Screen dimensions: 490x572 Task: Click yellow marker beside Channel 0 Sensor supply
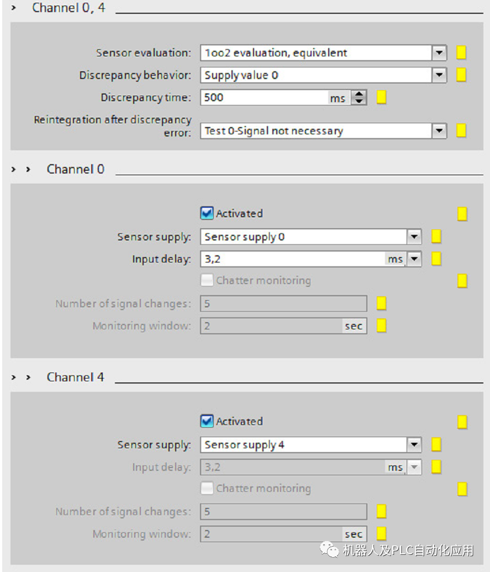tap(436, 237)
